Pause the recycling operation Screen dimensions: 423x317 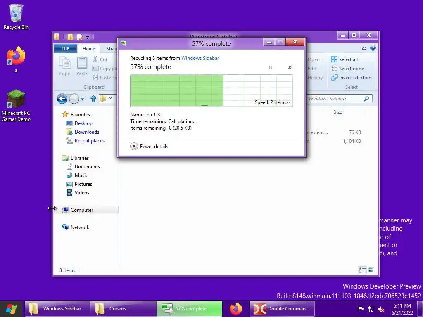270,67
